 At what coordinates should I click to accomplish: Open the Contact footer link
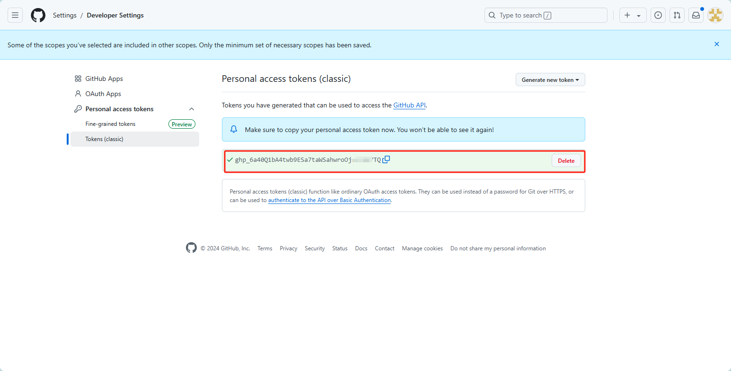click(x=385, y=248)
